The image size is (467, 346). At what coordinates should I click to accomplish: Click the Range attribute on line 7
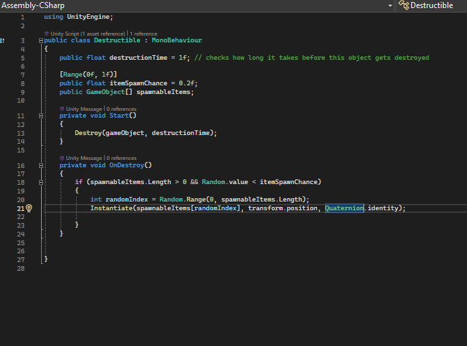pos(72,74)
